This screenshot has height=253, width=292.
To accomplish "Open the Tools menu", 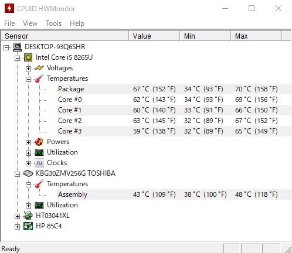I will 53,23.
